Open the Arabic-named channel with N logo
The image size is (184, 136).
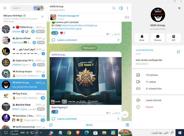[23, 52]
